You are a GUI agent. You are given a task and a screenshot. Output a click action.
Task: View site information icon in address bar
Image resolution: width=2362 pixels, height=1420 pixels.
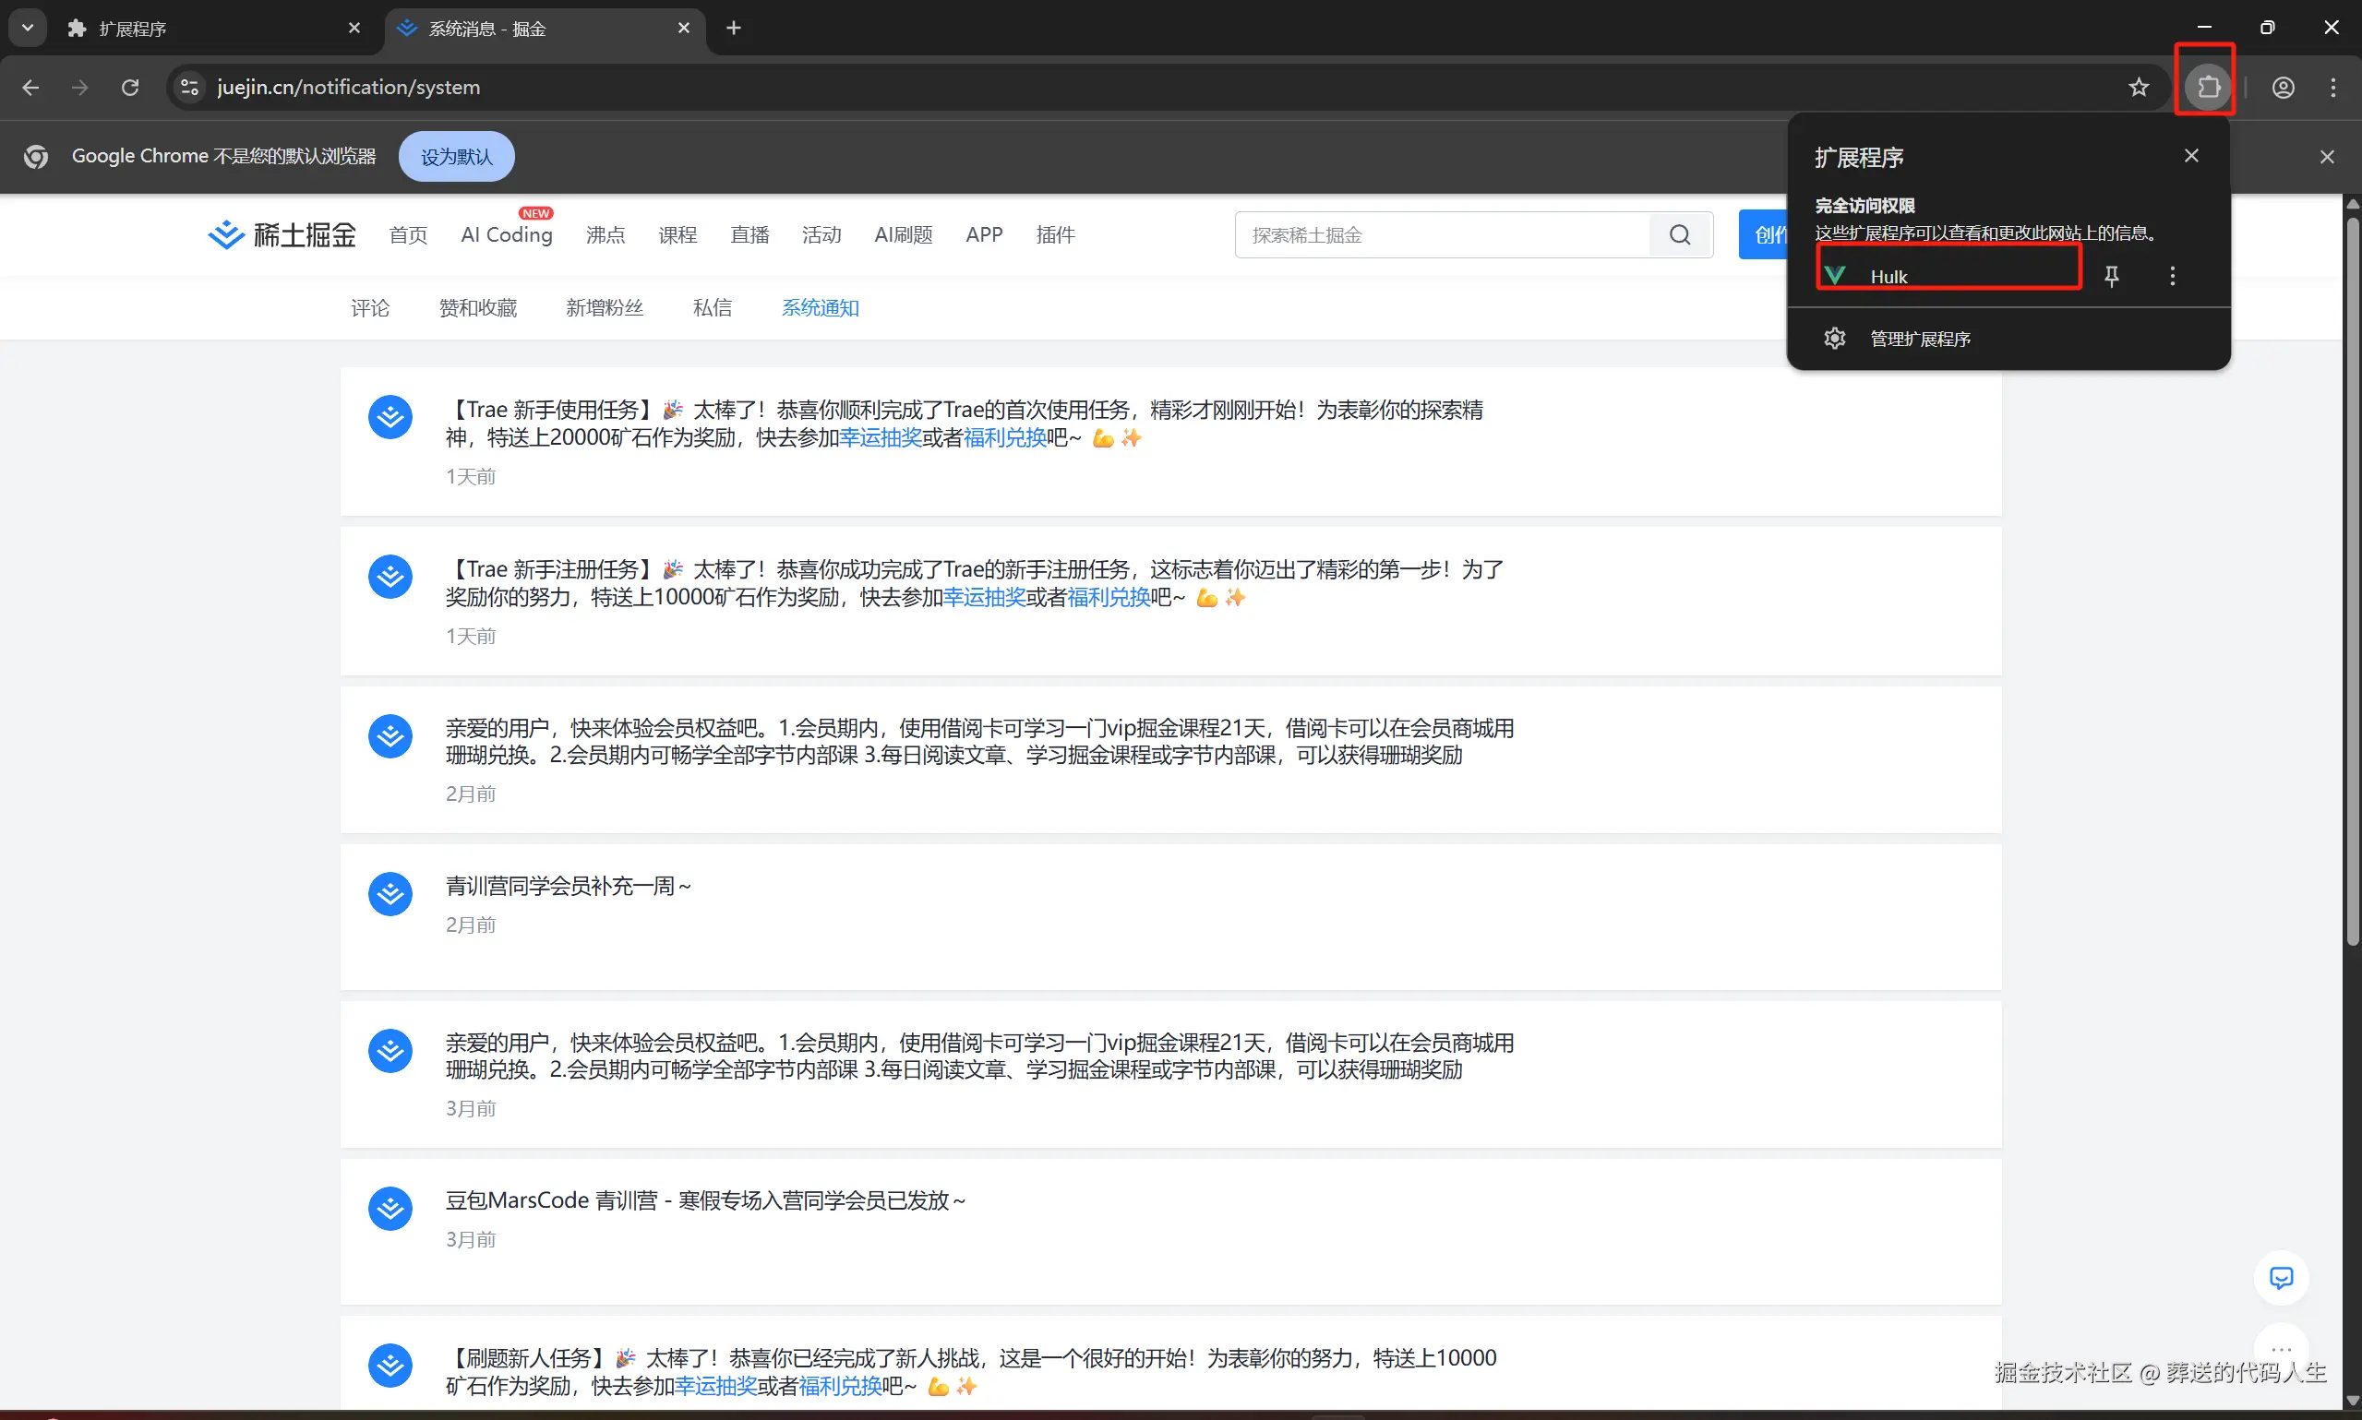click(x=189, y=87)
